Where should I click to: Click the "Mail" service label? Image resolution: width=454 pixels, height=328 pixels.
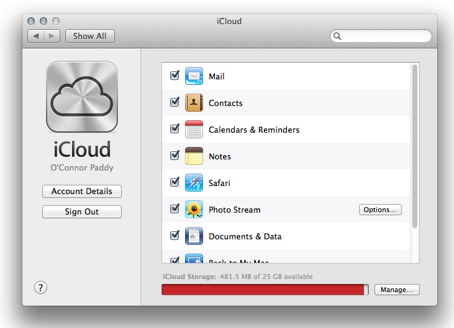pos(217,76)
